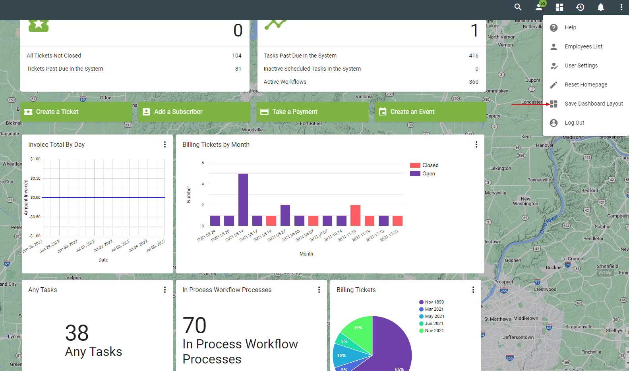Click the Add a Subscriber button
629x371 pixels.
pos(194,112)
